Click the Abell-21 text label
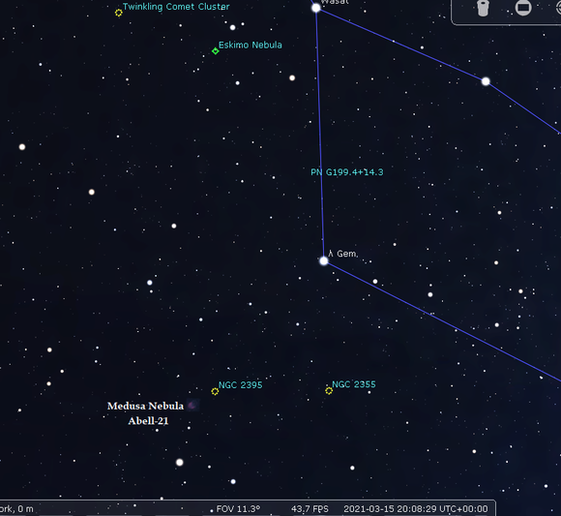The image size is (561, 516). [x=148, y=421]
